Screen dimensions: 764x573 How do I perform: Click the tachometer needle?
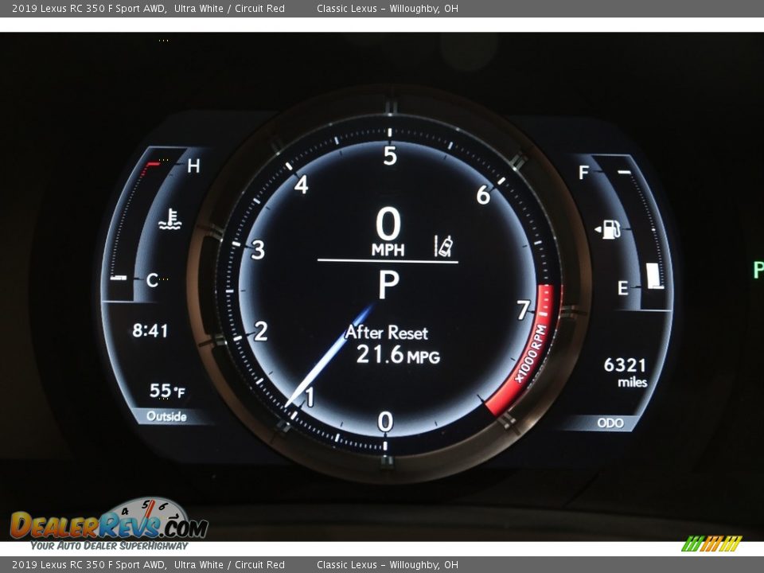(329, 355)
